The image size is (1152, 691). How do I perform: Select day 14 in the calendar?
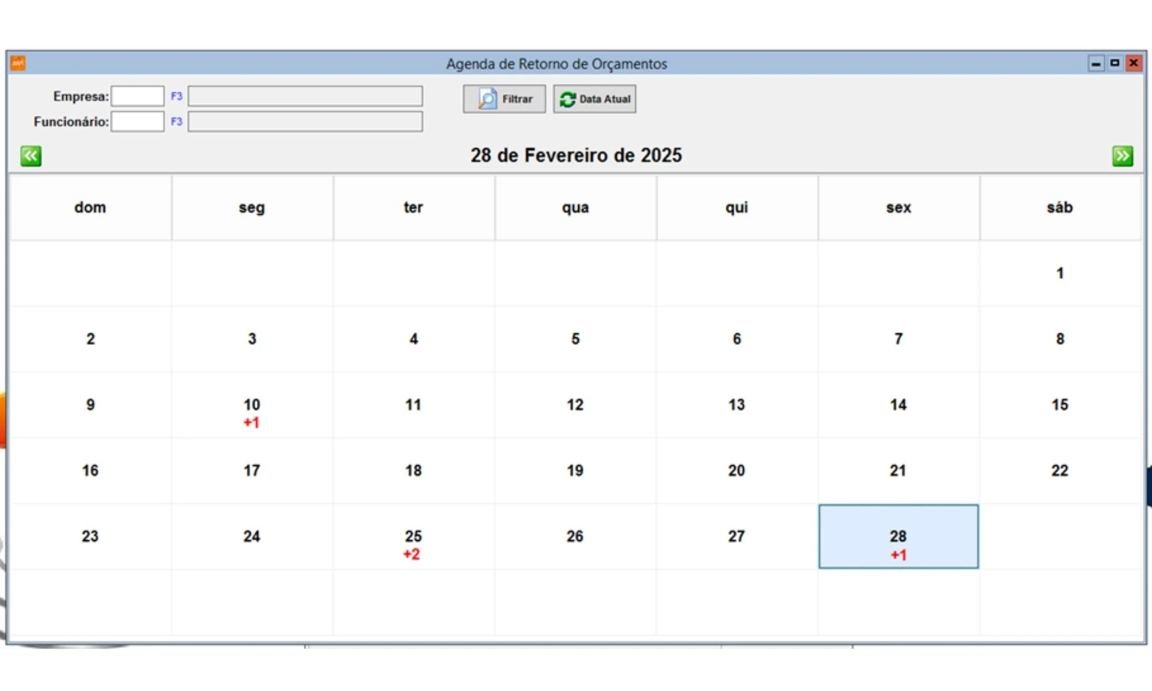coord(898,405)
